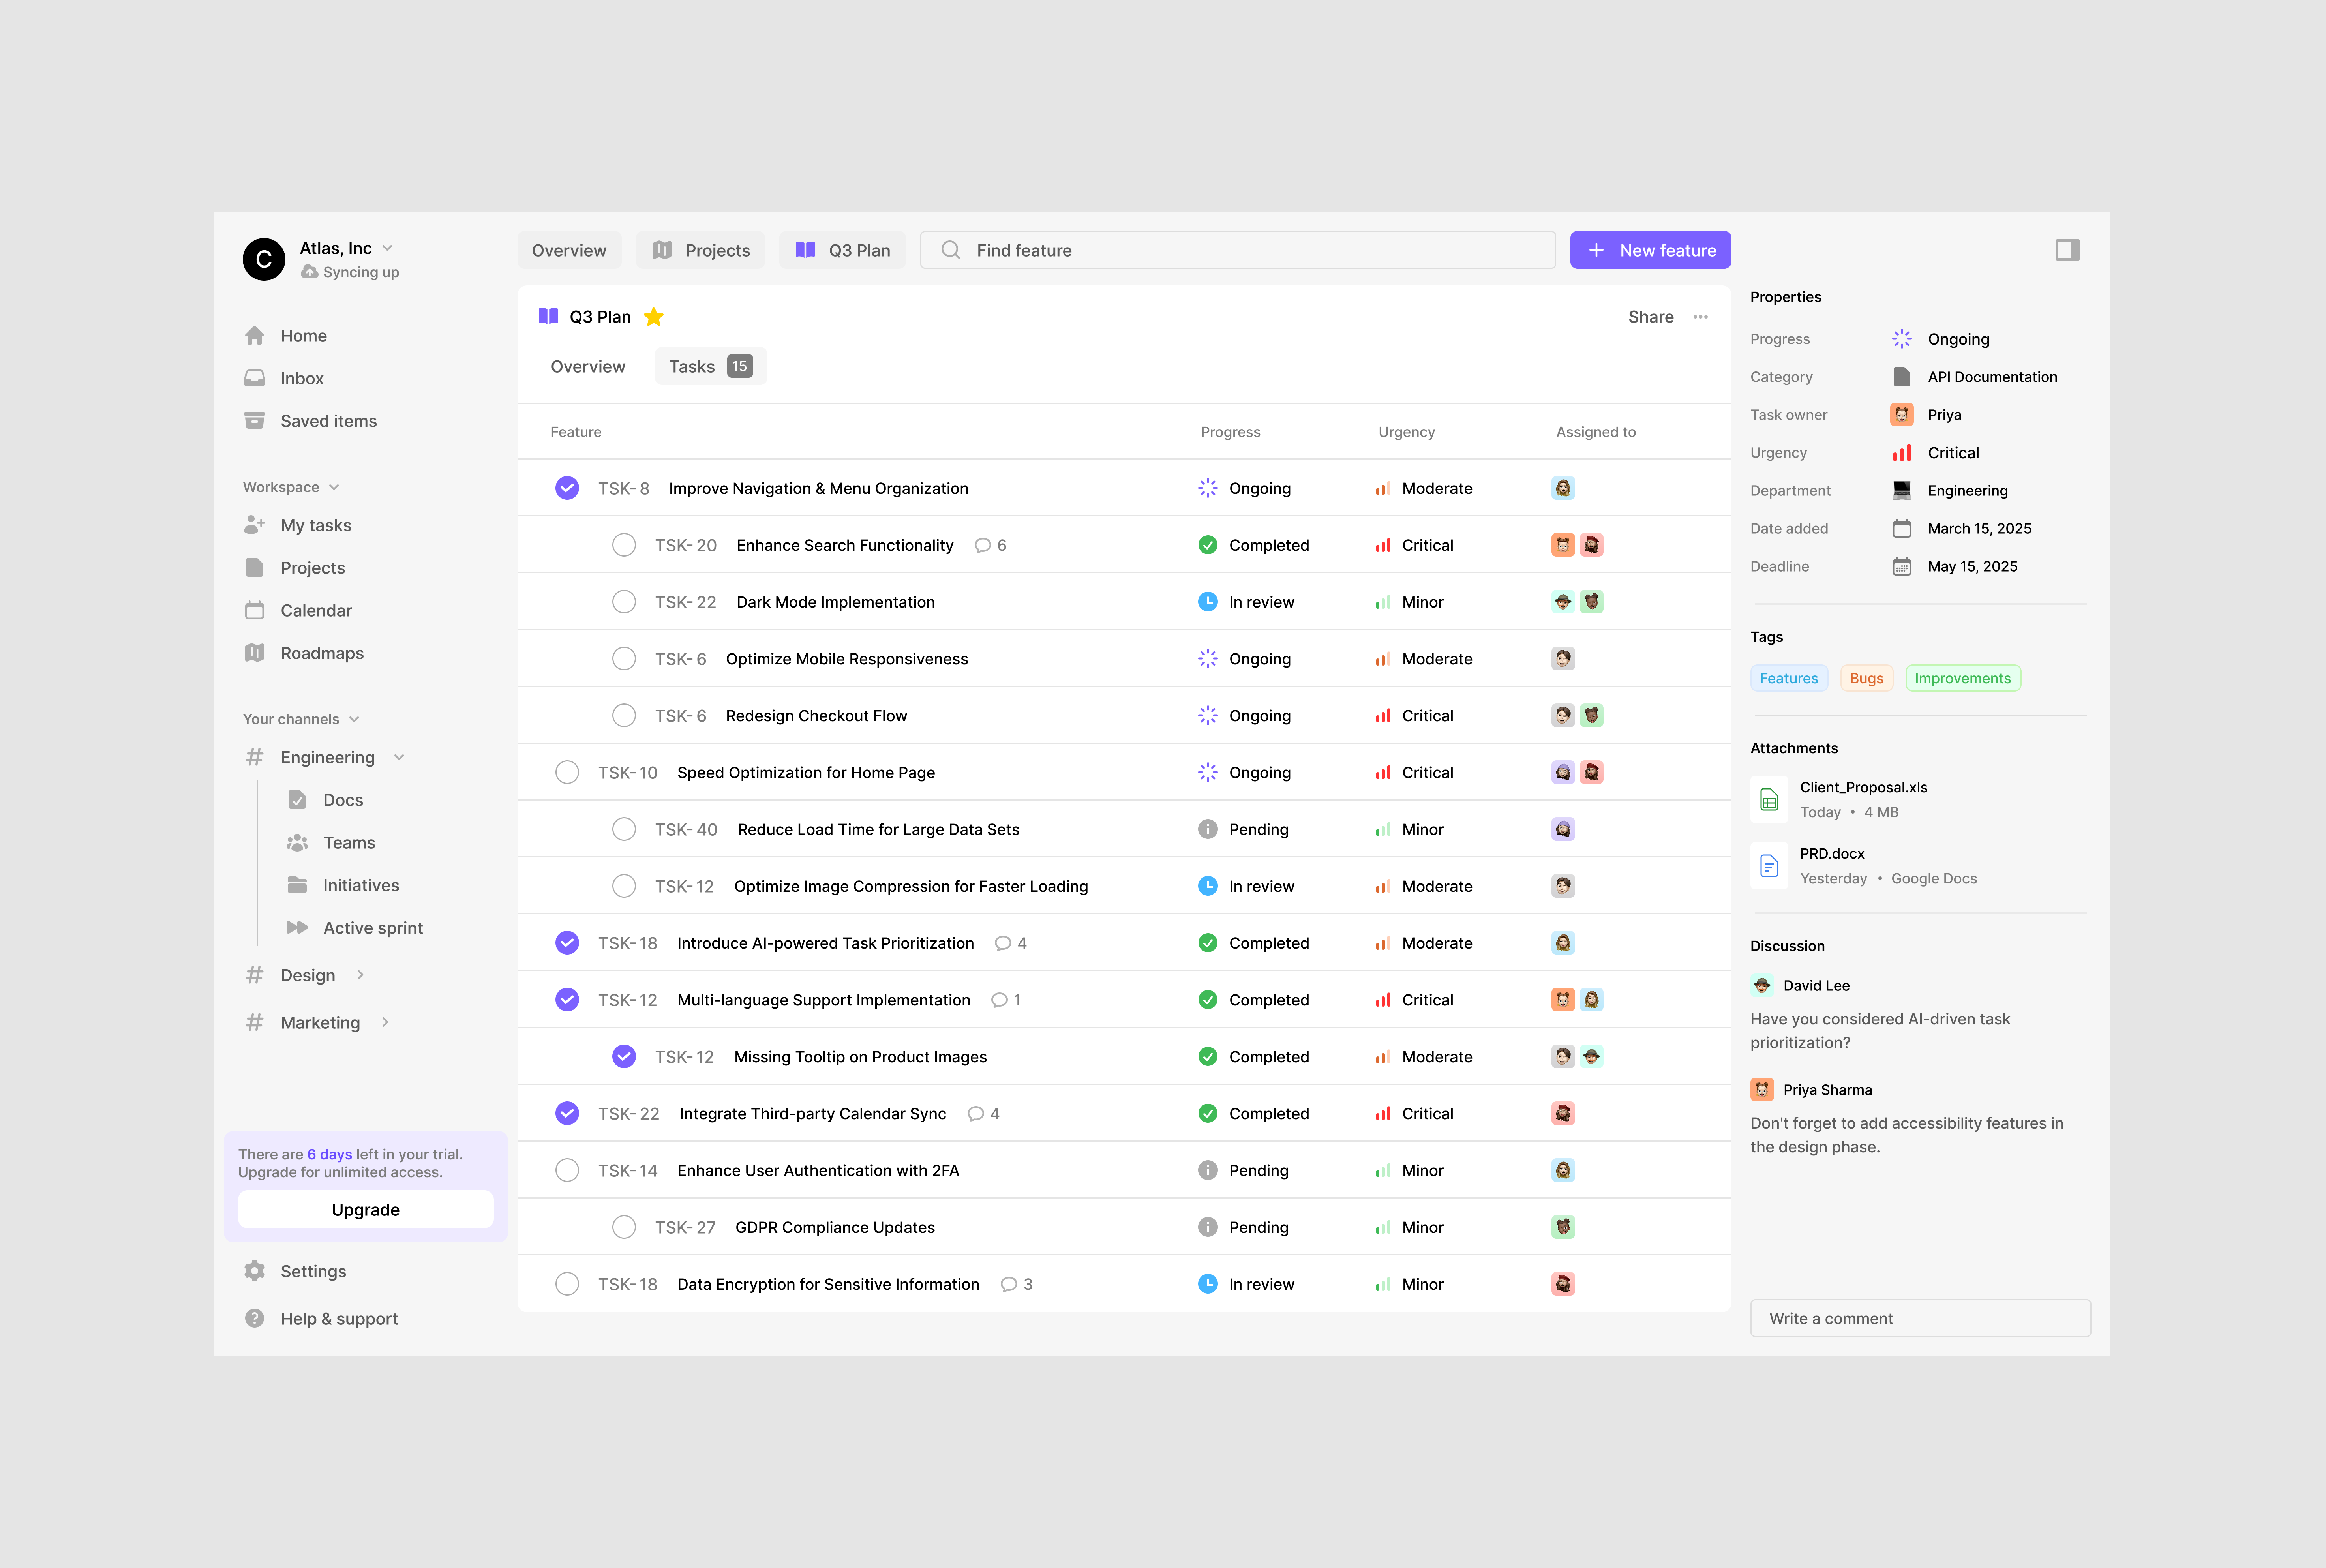Click the Upgrade button
Viewport: 2326px width, 1568px height.
click(x=366, y=1210)
